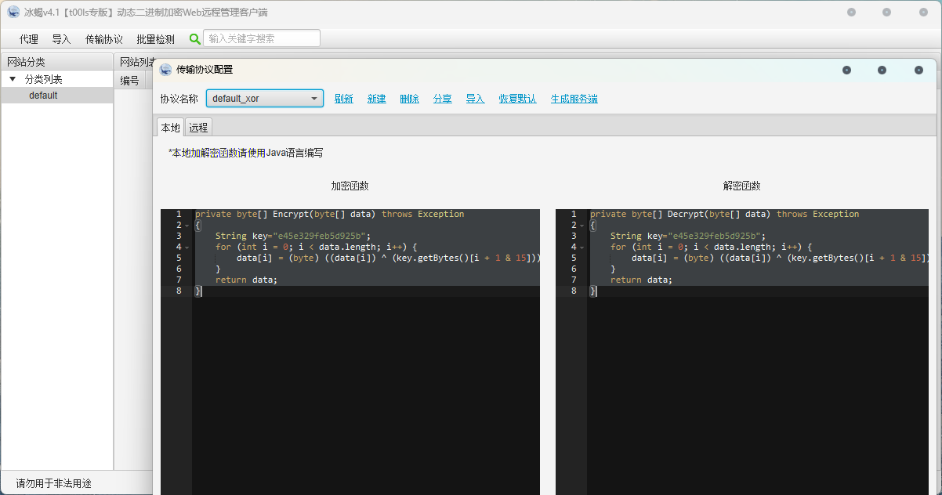This screenshot has height=495, width=942.
Task: Click the Behinder icon on the 传输协议配置 dialog
Action: [x=165, y=69]
